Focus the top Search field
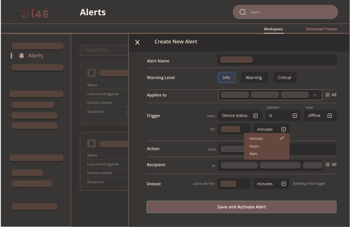The image size is (350, 227). pyautogui.click(x=285, y=12)
